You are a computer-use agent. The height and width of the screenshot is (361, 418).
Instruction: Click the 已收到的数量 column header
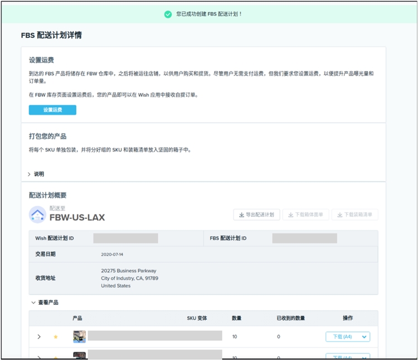pyautogui.click(x=290, y=318)
